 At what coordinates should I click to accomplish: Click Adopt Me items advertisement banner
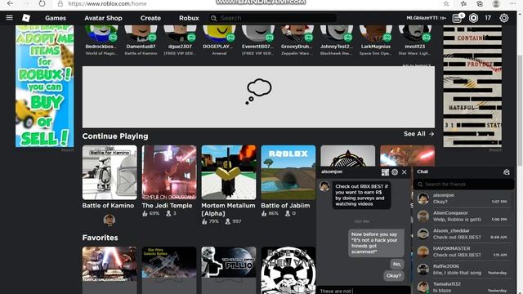click(44, 87)
